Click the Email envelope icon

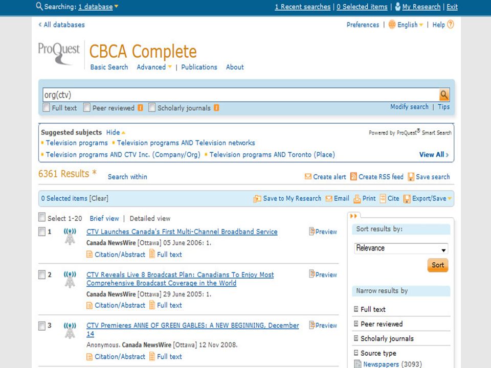pyautogui.click(x=329, y=199)
